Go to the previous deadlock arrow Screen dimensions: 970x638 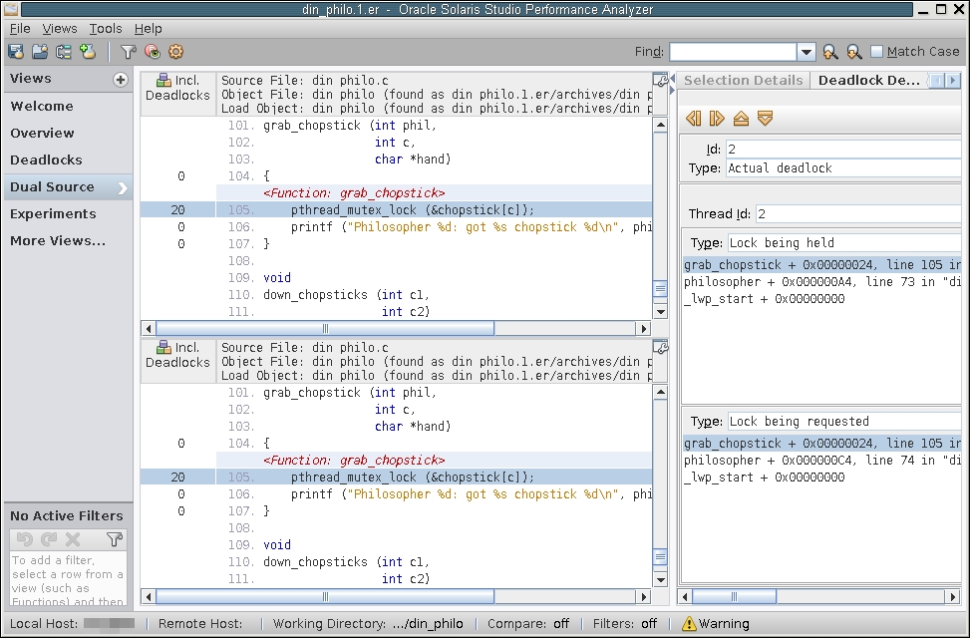point(694,119)
